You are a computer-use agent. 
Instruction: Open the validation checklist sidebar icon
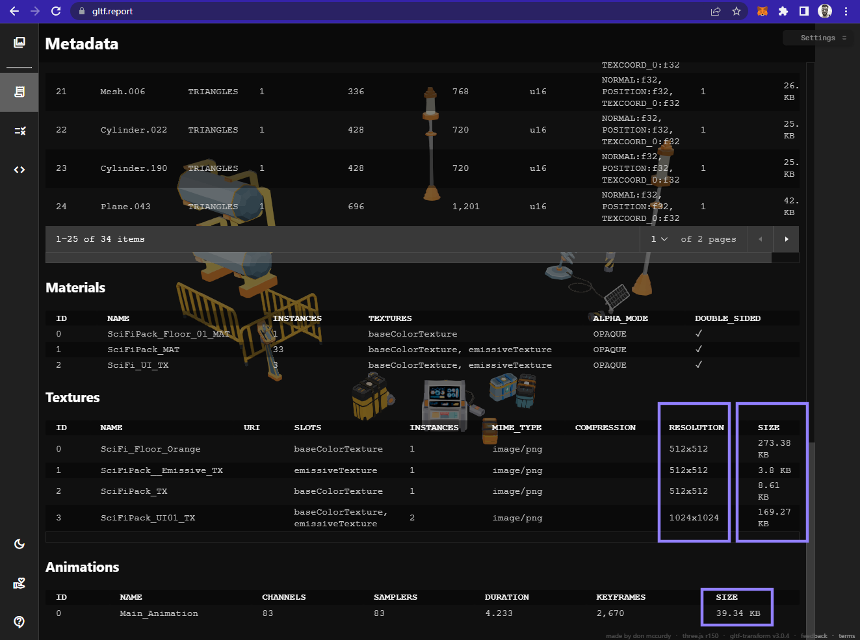20,131
